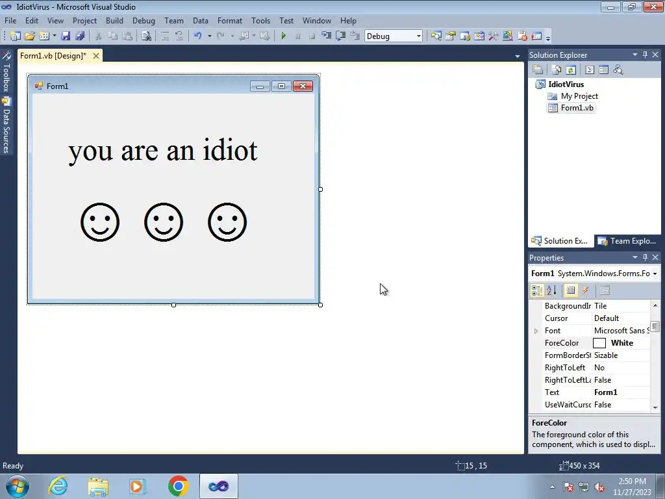Open Properties panel window position dropdown arrow
Viewport: 665px width, 499px height.
[x=635, y=257]
